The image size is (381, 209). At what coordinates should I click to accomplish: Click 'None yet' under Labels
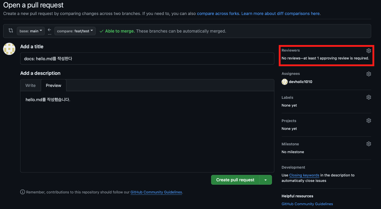point(289,105)
